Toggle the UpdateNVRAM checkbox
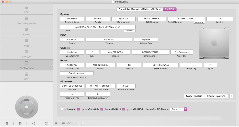This screenshot has width=239, height=127. (102, 109)
